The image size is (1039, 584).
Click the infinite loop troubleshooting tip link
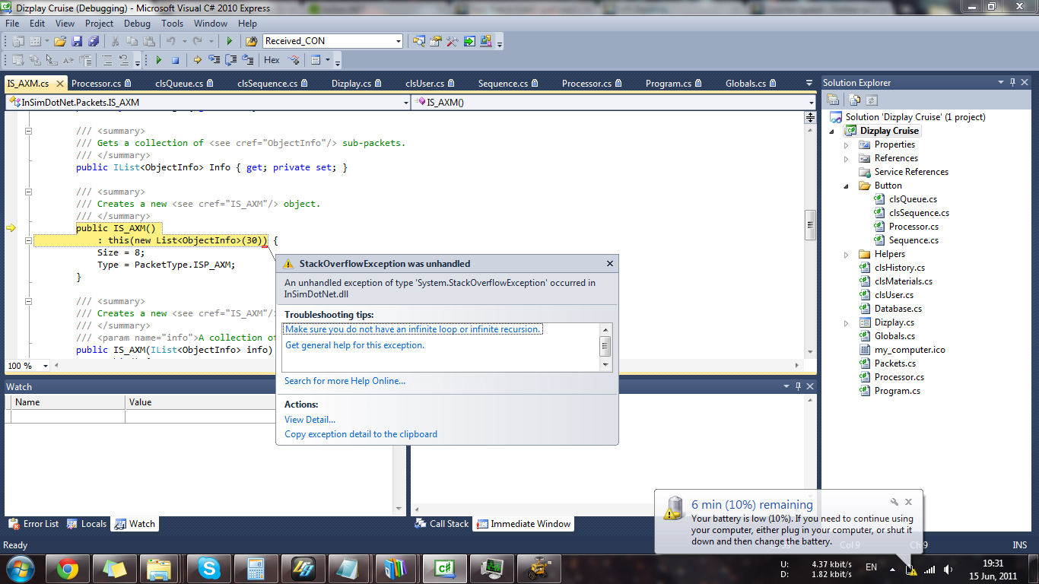[413, 329]
